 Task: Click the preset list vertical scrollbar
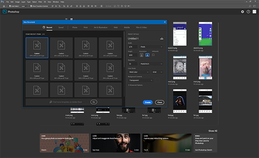tap(124, 49)
